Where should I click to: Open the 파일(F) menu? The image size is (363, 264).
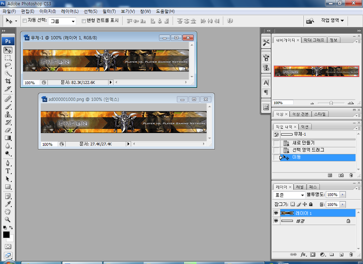[x=9, y=11]
